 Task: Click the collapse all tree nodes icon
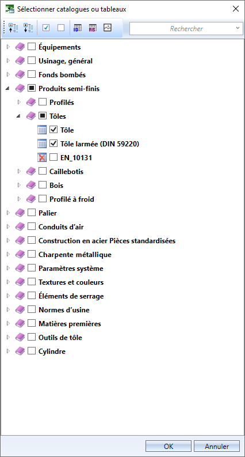13,28
